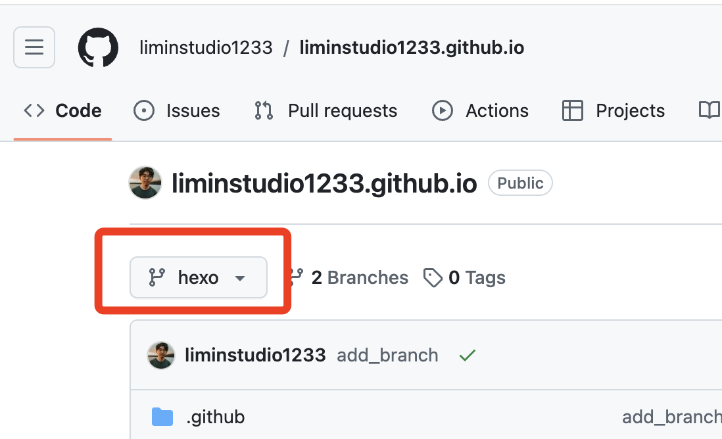The image size is (722, 439).
Task: Switch to the Projects tab
Action: point(614,111)
